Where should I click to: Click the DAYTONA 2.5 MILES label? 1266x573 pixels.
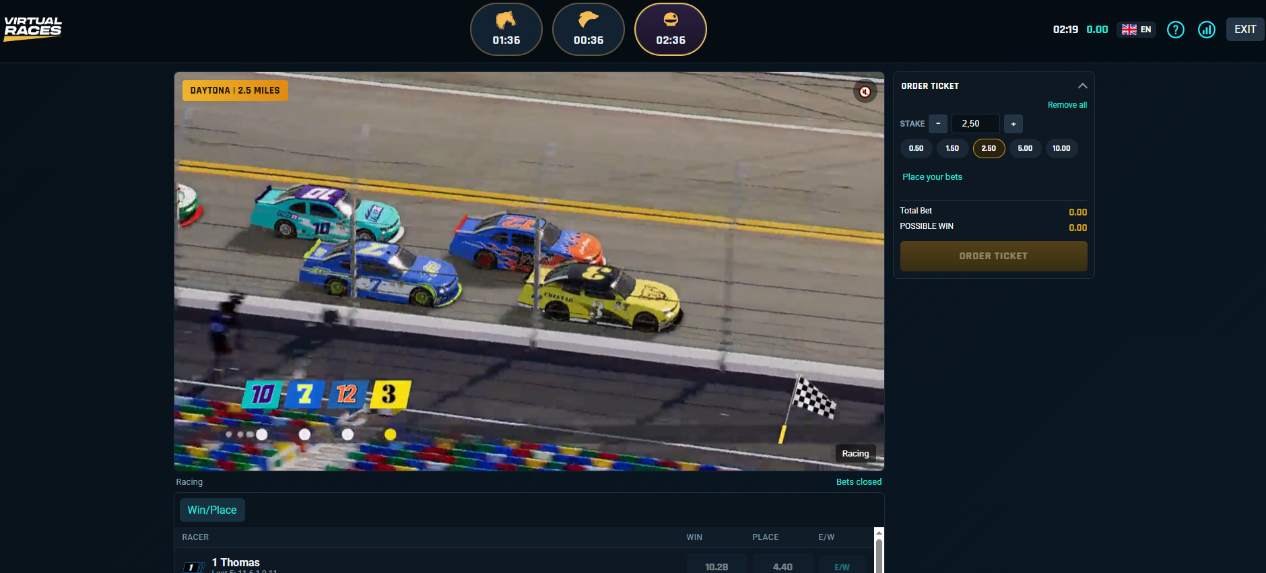(x=235, y=90)
